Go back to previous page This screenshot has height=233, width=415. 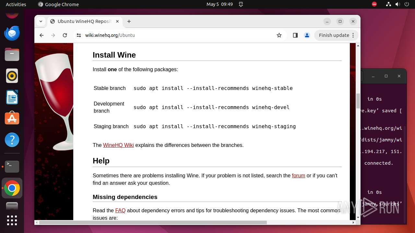(41, 35)
